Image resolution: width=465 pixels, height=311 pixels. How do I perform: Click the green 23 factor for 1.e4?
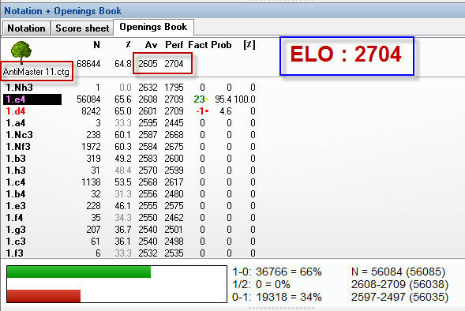pyautogui.click(x=199, y=99)
